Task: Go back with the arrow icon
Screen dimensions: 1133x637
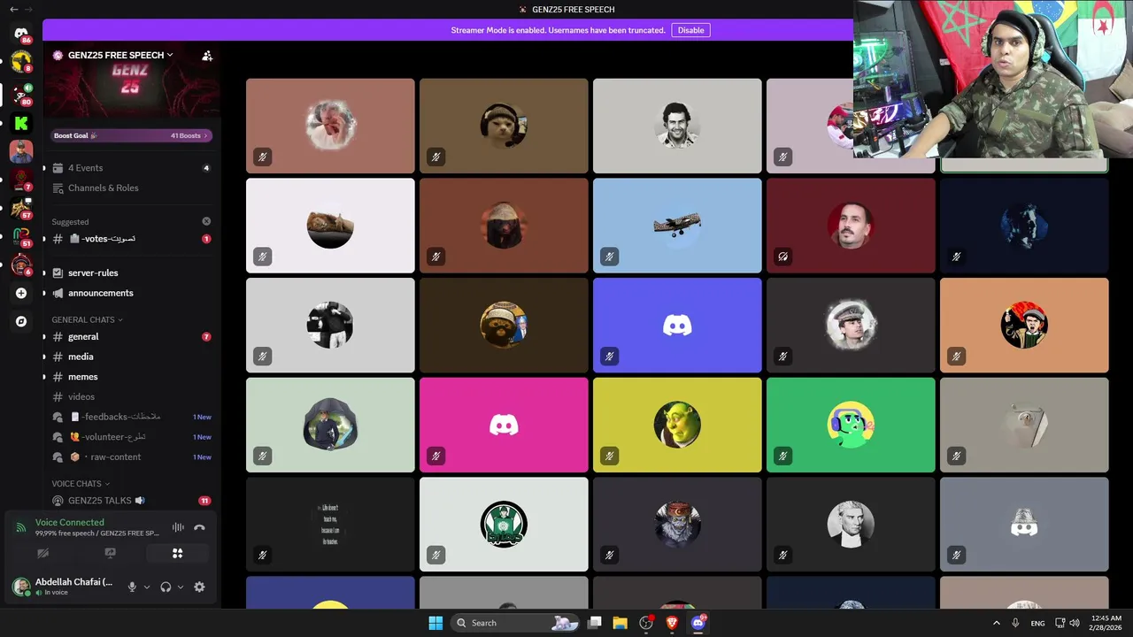Action: (13, 9)
